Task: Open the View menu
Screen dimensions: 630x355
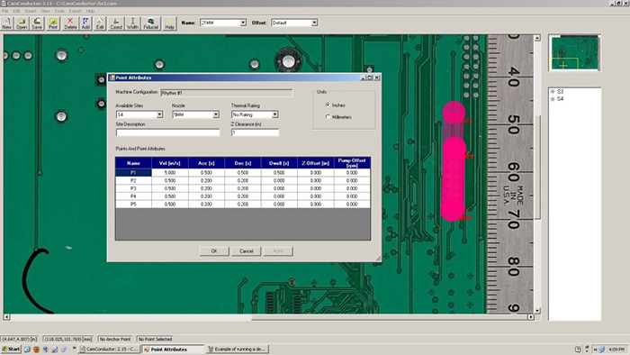Action: (45, 11)
